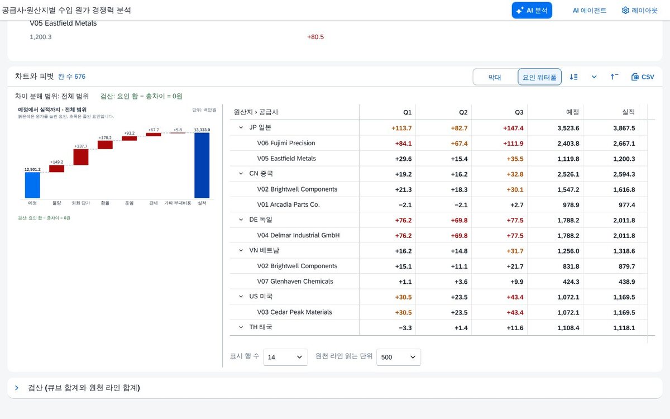
Task: Open the AI 에이전트 panel
Action: 589,10
